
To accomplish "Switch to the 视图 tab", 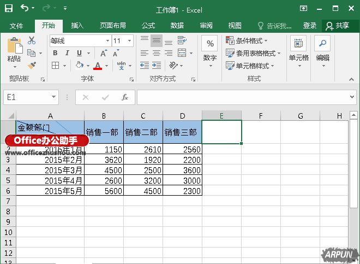I will click(235, 26).
